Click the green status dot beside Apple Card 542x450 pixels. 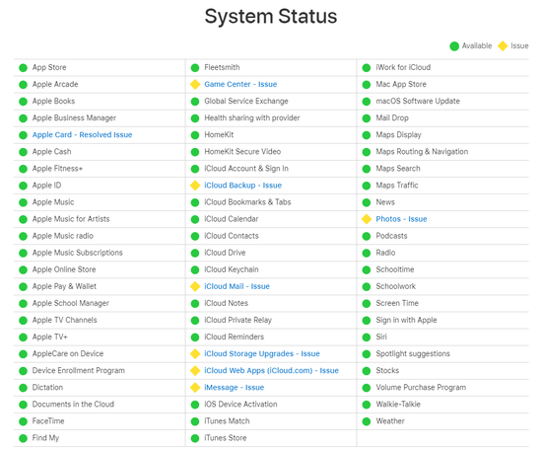pyautogui.click(x=24, y=135)
